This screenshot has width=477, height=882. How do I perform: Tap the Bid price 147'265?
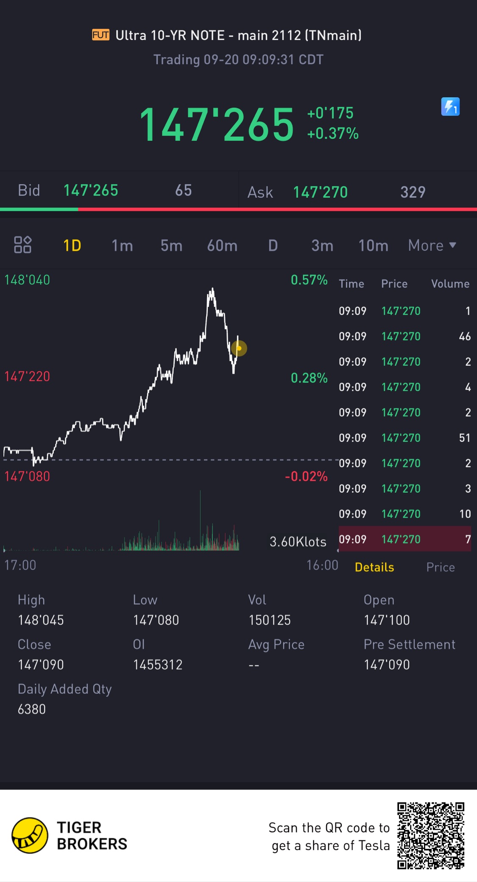[x=91, y=191]
